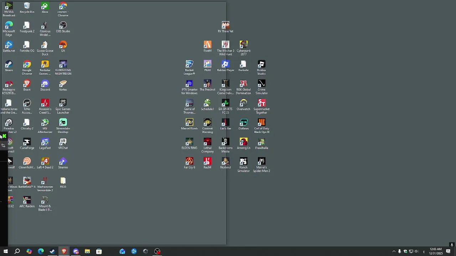
Task: Switch to Brave browser in the taskbar
Action: (x=64, y=251)
